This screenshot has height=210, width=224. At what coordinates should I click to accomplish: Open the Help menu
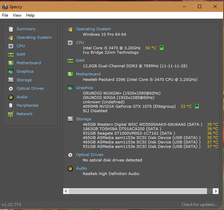pos(30,15)
